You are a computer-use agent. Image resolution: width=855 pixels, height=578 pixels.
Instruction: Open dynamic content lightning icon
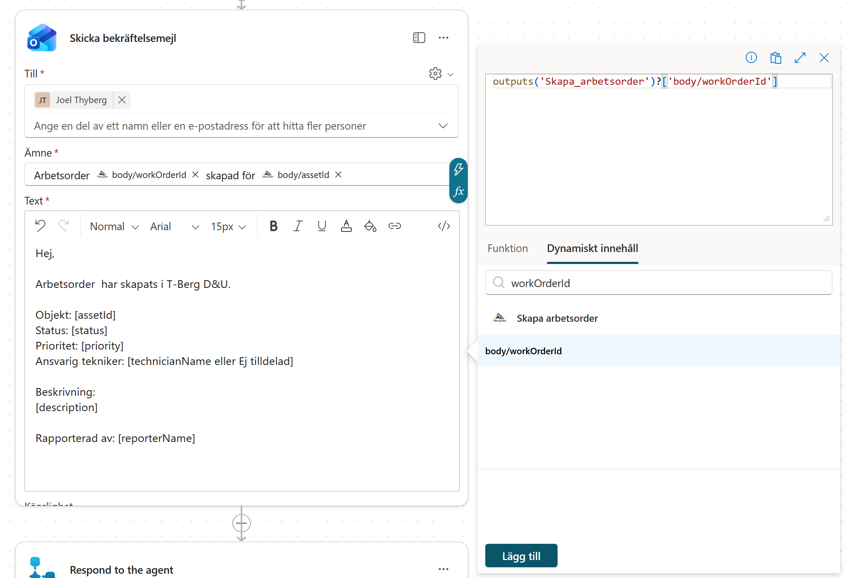(458, 169)
